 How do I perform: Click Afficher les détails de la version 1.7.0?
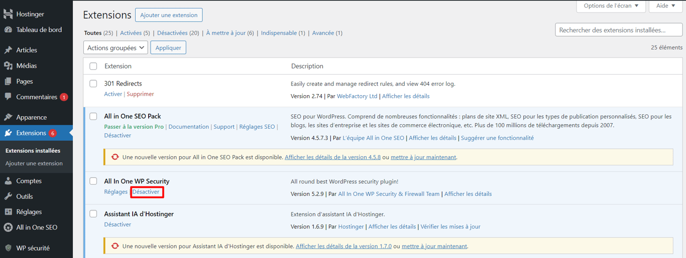[x=344, y=246]
